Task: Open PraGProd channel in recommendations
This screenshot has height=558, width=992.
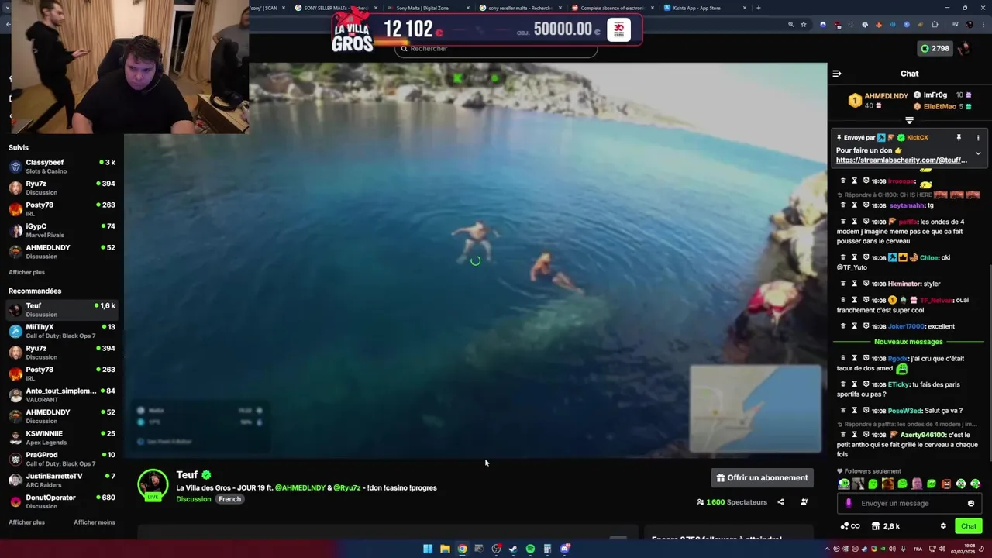Action: 62,459
